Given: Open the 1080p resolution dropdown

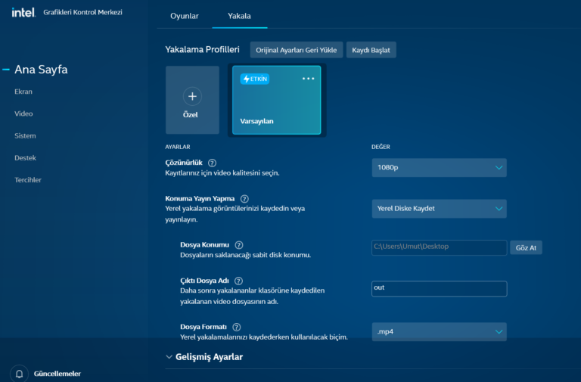Looking at the screenshot, I should [439, 167].
